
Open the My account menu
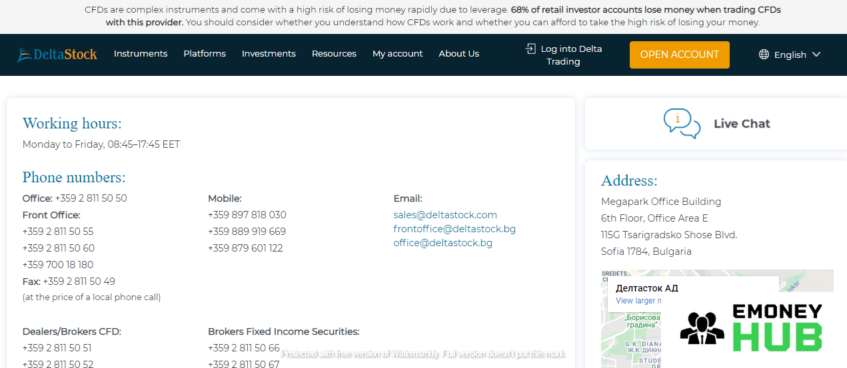click(x=398, y=54)
